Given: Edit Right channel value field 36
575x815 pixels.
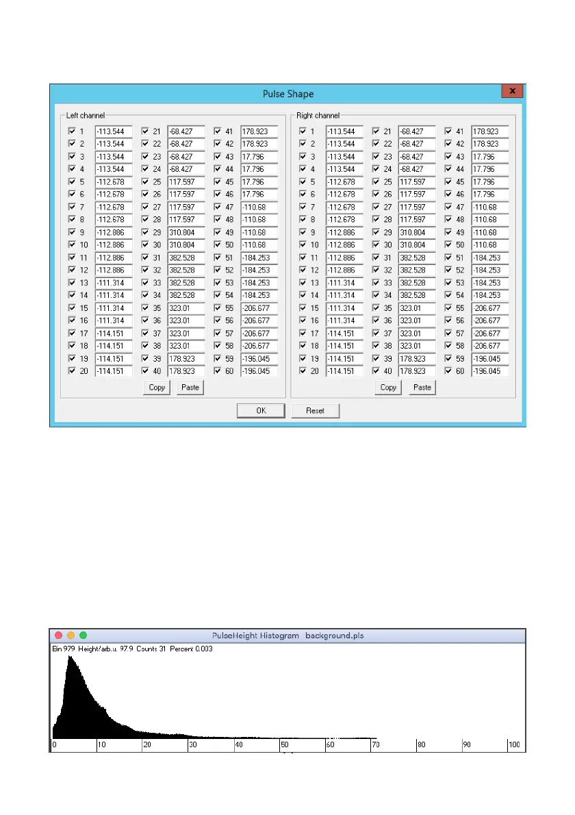Looking at the screenshot, I should (417, 321).
